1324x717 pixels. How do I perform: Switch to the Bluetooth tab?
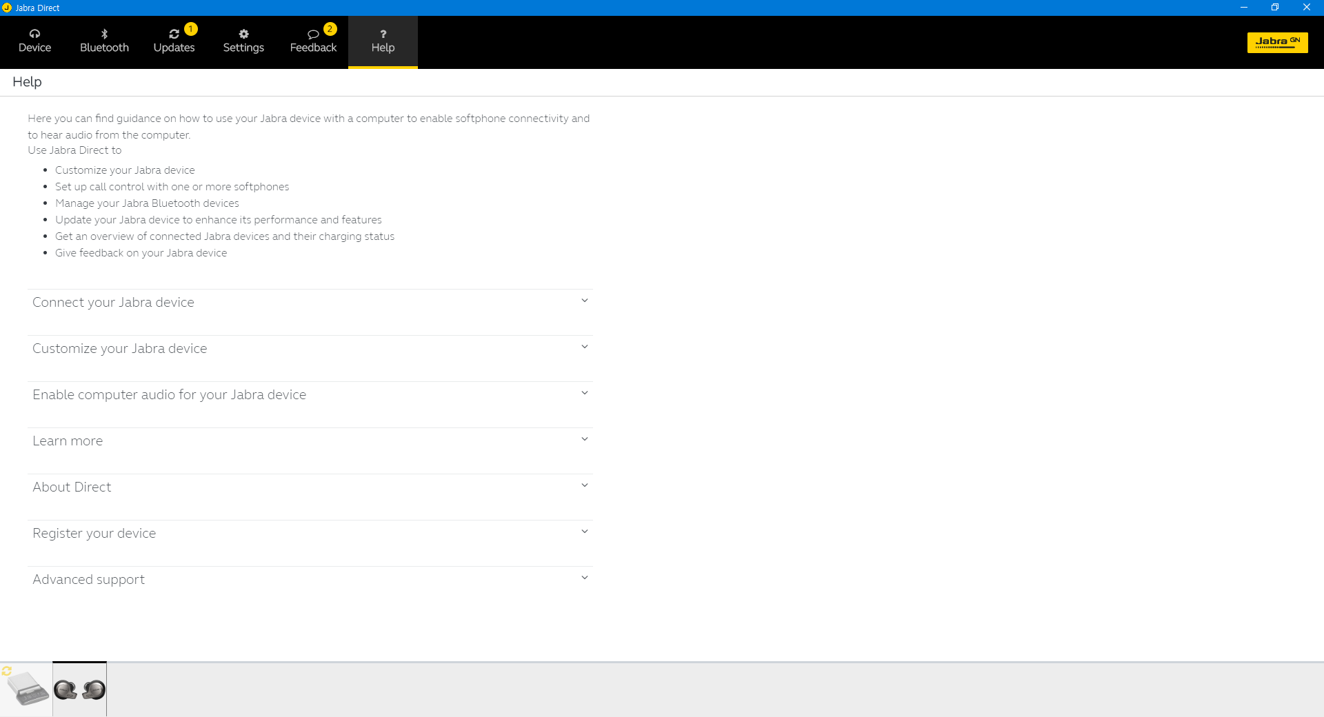tap(104, 42)
